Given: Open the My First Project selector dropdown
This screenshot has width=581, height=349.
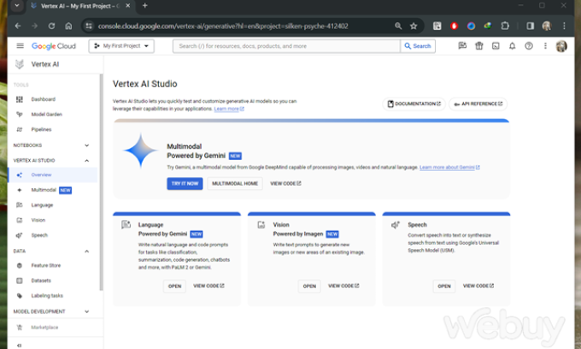Looking at the screenshot, I should [x=121, y=46].
